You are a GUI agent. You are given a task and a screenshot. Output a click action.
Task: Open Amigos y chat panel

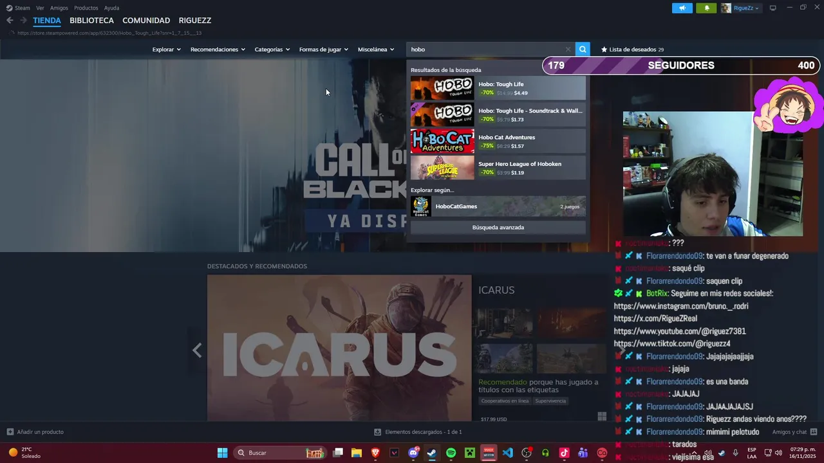tap(794, 432)
